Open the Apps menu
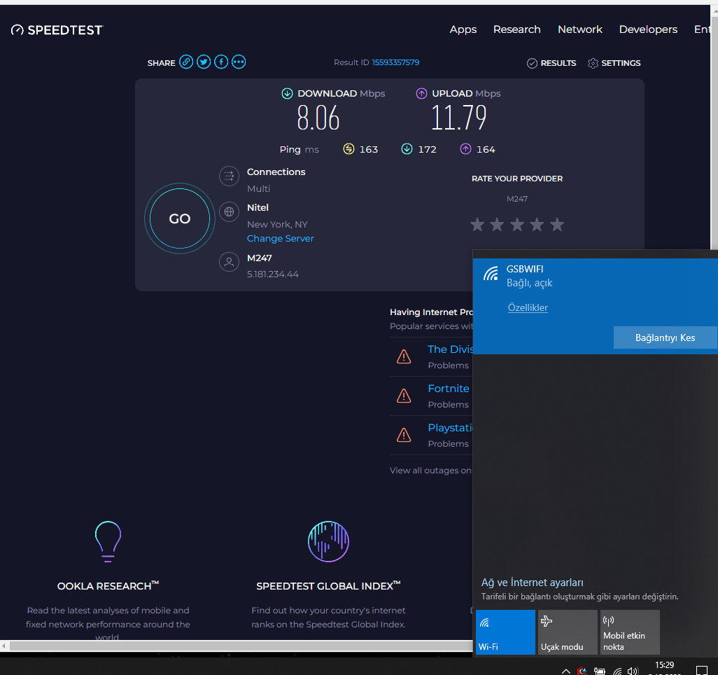This screenshot has width=718, height=675. [x=463, y=29]
